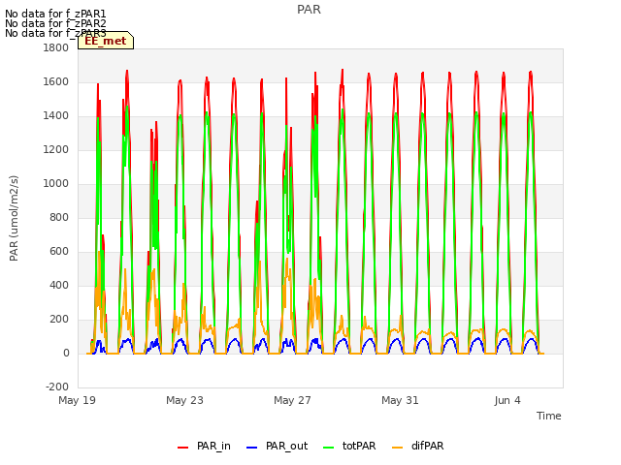621x465 pixels.
Task: Click the Time x-axis label
Action: (549, 416)
